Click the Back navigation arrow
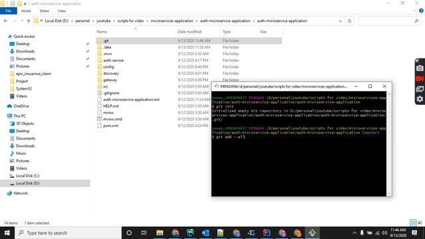 (6, 21)
